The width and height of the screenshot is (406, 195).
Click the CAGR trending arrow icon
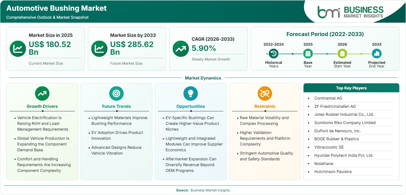pos(181,49)
